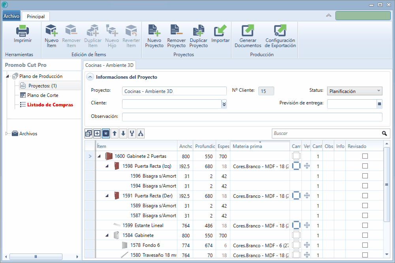
Task: Click the expand-all plus icon above the table
Action: click(x=97, y=133)
